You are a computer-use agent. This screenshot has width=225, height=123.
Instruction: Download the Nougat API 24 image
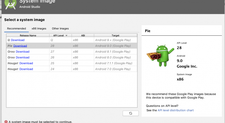(26, 69)
